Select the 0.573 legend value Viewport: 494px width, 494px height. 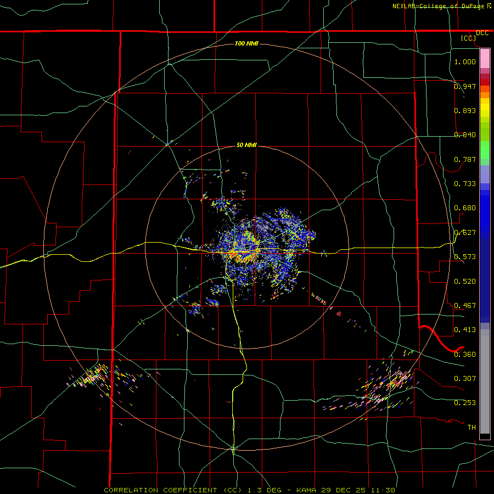pyautogui.click(x=465, y=256)
